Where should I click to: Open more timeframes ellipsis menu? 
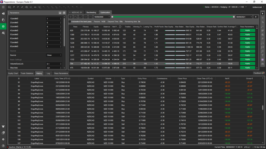tap(81, 7)
